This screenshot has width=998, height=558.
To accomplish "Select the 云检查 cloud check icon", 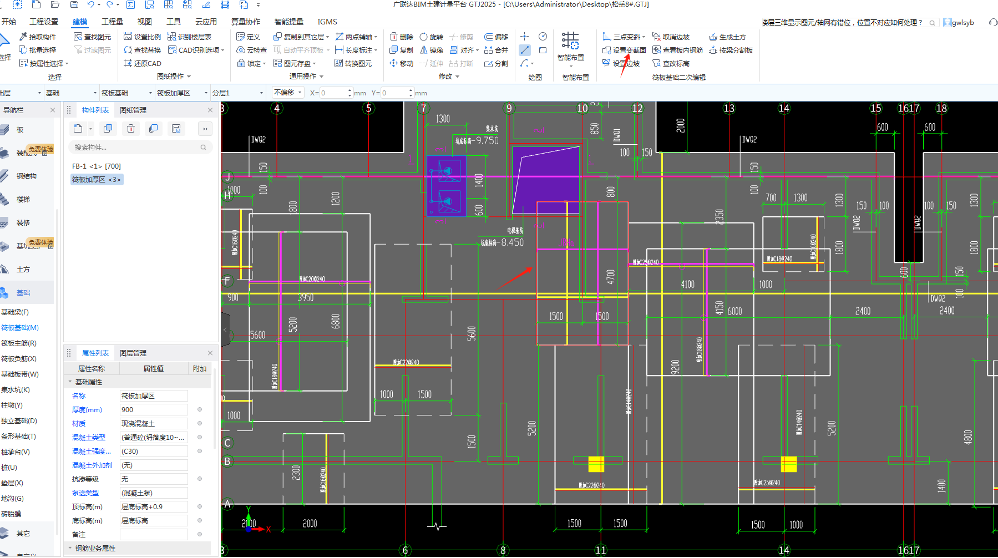I will pyautogui.click(x=241, y=50).
